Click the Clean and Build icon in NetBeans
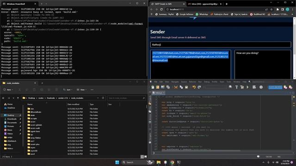296x166 pixels. pyautogui.click(x=242, y=87)
